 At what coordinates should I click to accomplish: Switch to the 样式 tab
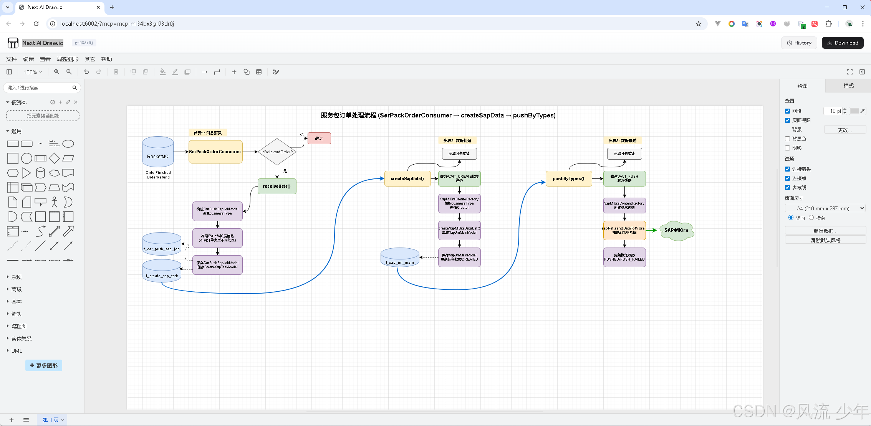coord(848,86)
